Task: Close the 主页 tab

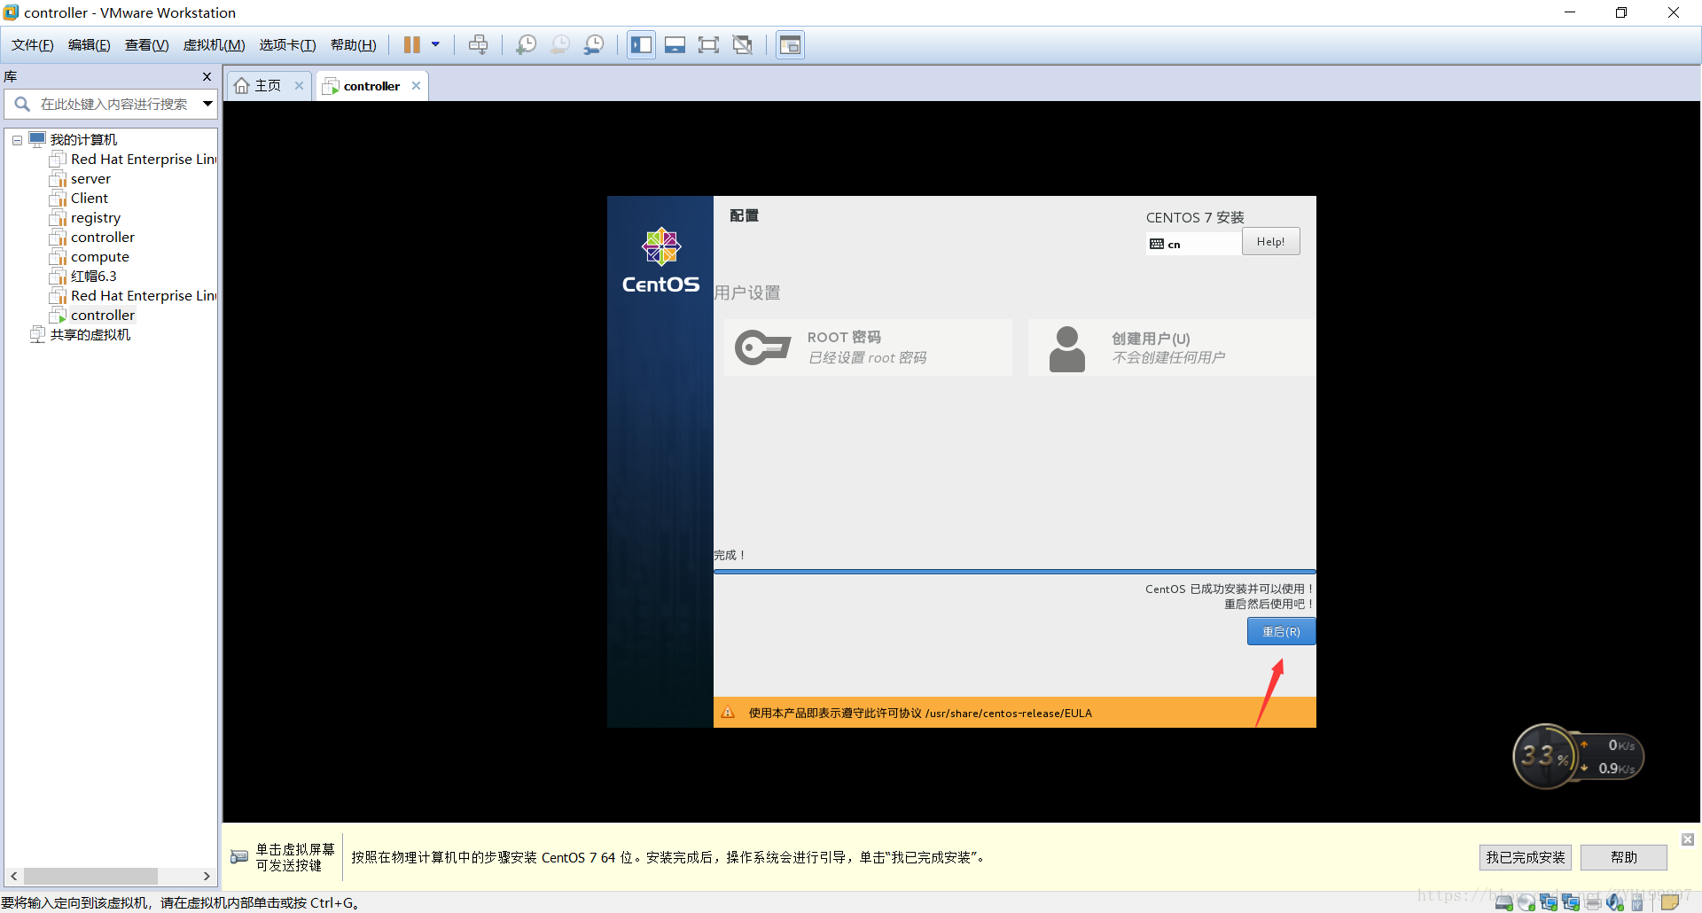Action: click(x=300, y=86)
